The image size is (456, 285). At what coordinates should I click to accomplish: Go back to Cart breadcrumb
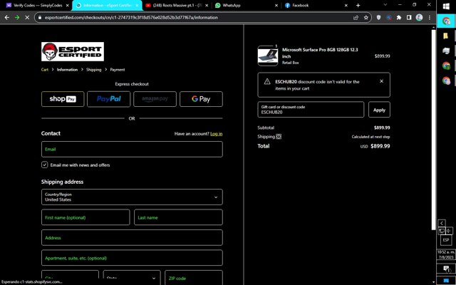[x=44, y=70]
